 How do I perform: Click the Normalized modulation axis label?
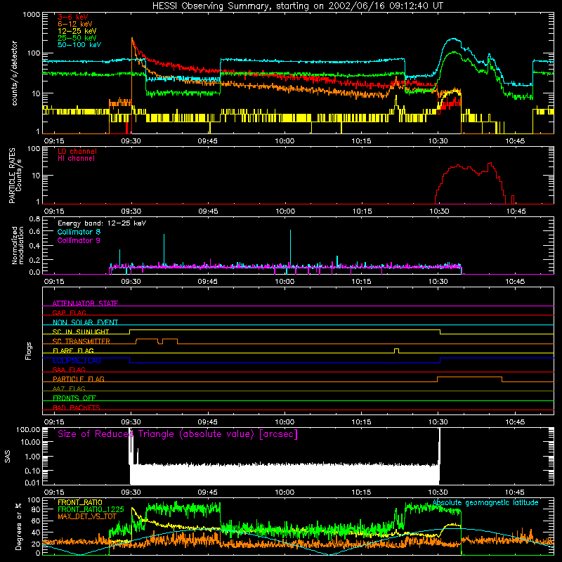click(x=18, y=245)
